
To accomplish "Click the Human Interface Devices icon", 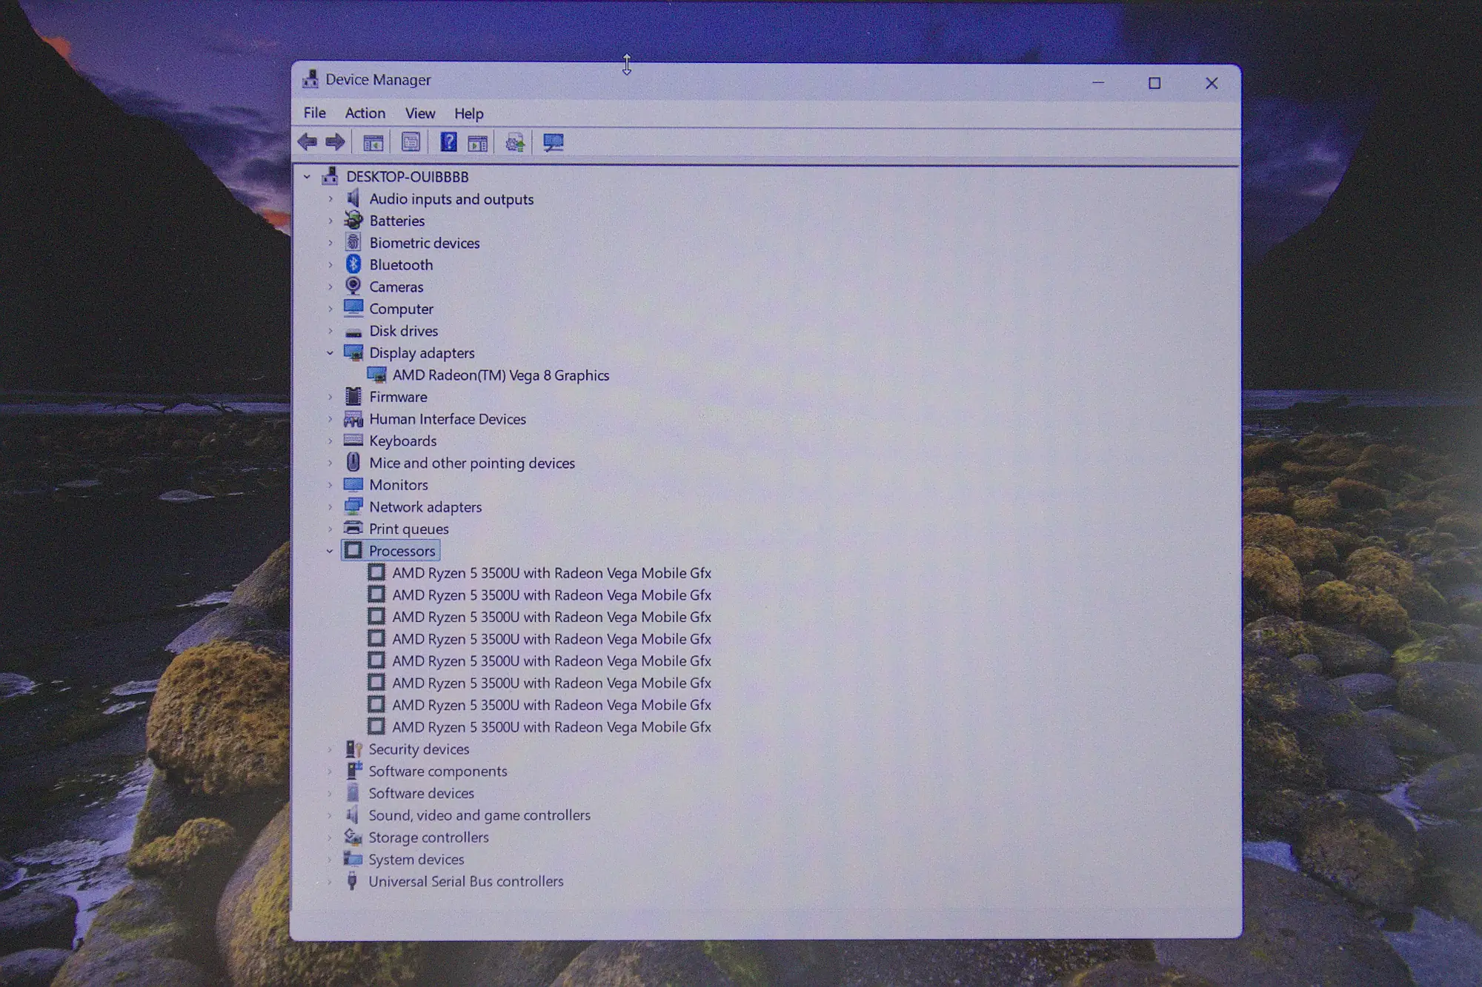I will pyautogui.click(x=353, y=419).
